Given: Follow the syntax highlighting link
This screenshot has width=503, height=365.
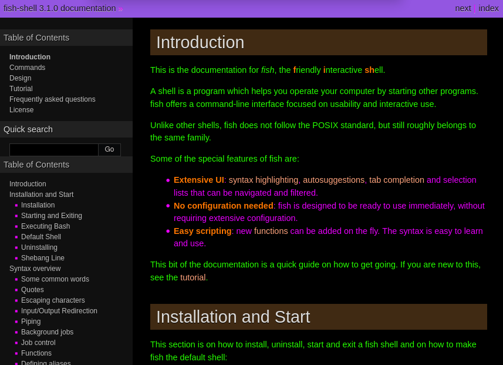Looking at the screenshot, I should point(264,180).
